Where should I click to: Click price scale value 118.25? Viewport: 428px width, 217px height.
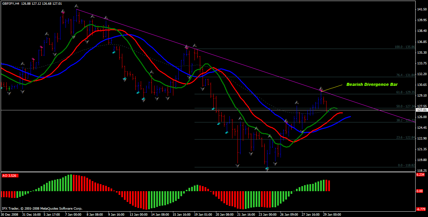click(x=422, y=171)
